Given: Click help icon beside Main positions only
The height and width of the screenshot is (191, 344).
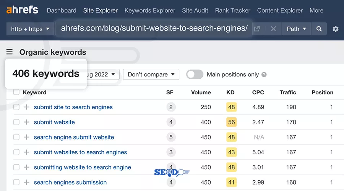Looking at the screenshot, I should click(264, 74).
